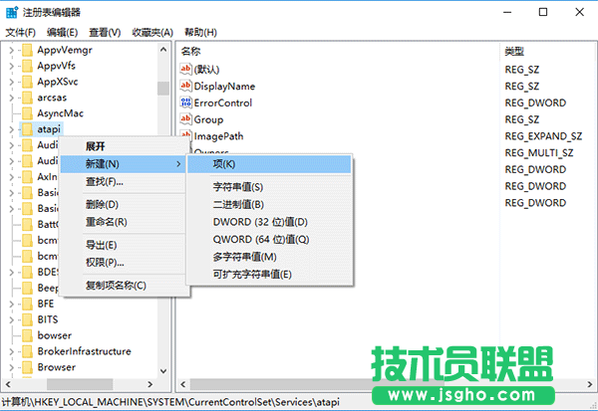598x411 pixels.
Task: Click the DisplayName string value icon
Action: click(x=185, y=87)
